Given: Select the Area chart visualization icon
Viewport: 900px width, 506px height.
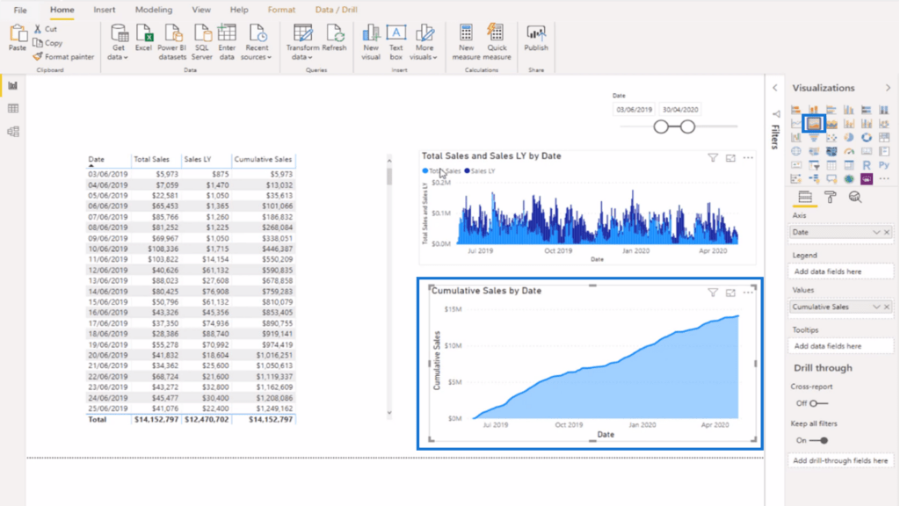Looking at the screenshot, I should pyautogui.click(x=814, y=123).
